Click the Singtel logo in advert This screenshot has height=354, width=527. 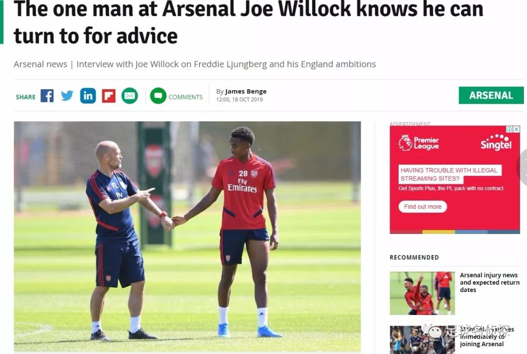click(x=496, y=142)
